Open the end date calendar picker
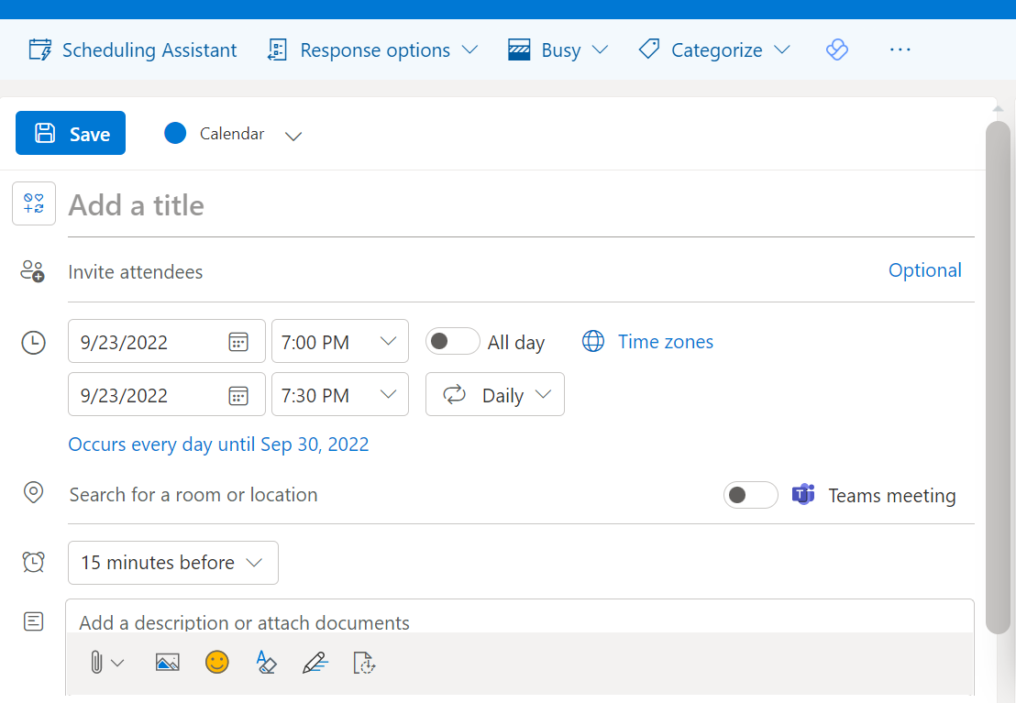 tap(239, 394)
